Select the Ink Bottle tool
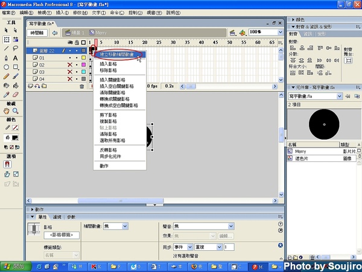Screen dimensions: 362x272 click(7, 85)
